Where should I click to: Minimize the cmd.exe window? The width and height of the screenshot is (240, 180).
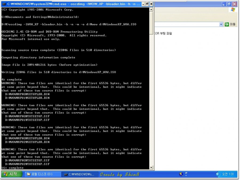tap(143, 4)
